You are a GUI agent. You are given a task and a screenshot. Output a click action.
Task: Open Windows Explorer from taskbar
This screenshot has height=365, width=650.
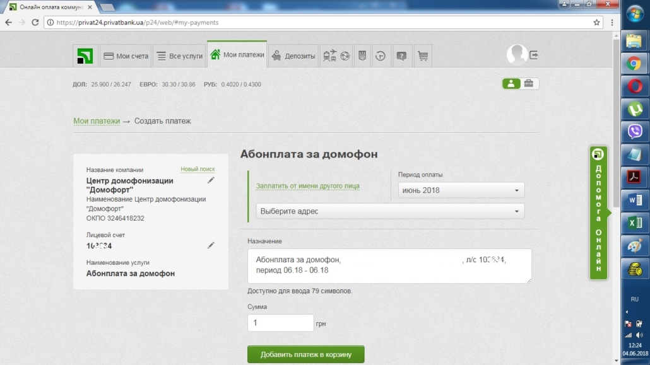(x=634, y=41)
